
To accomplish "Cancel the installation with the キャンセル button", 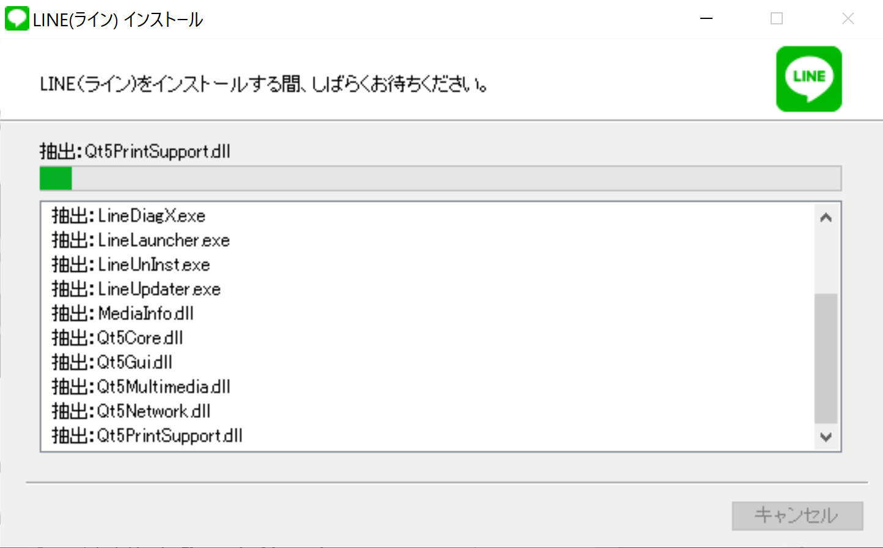I will [797, 516].
